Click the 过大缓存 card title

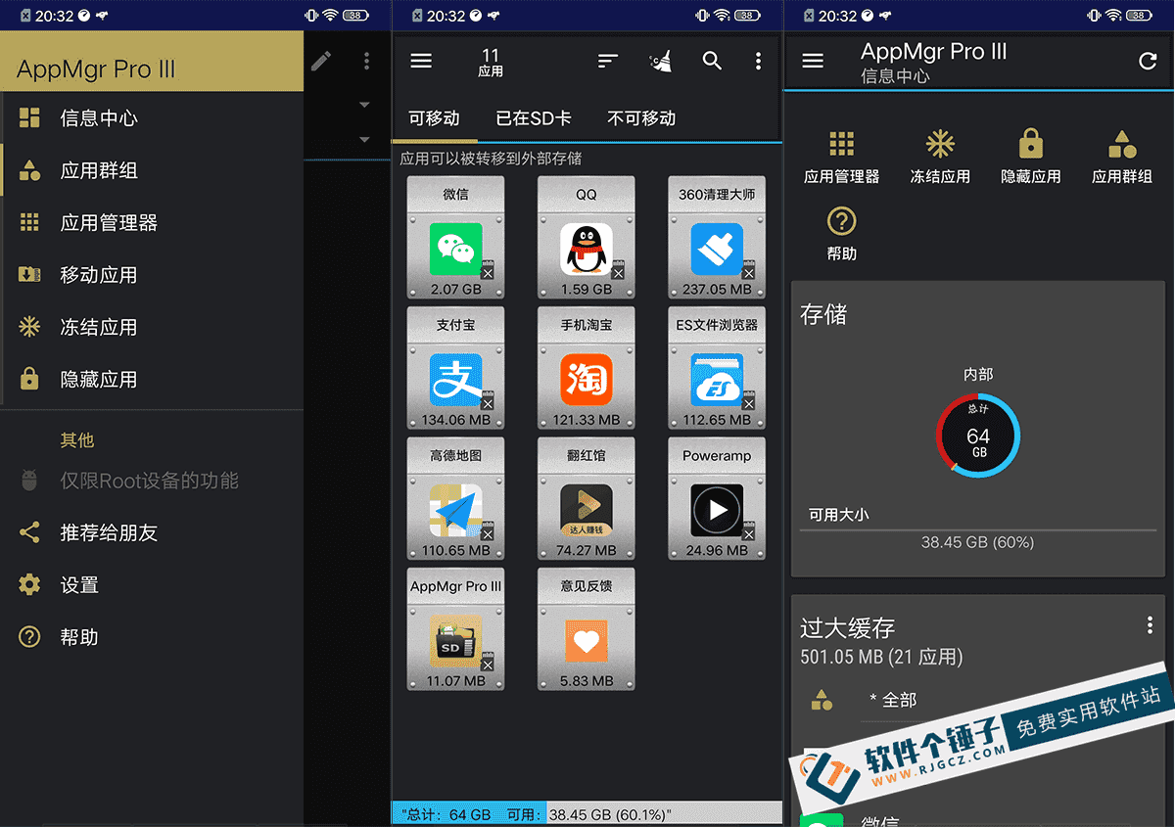click(x=848, y=627)
